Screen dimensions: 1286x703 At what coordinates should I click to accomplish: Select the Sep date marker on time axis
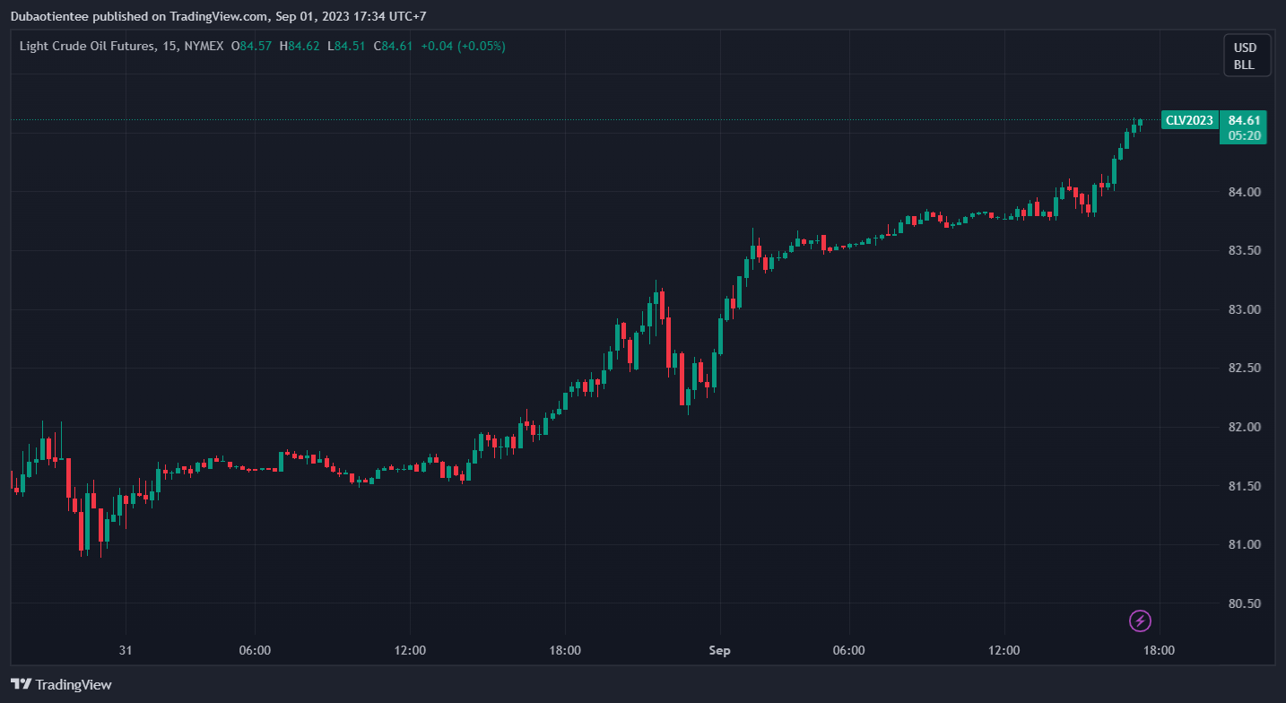(720, 650)
